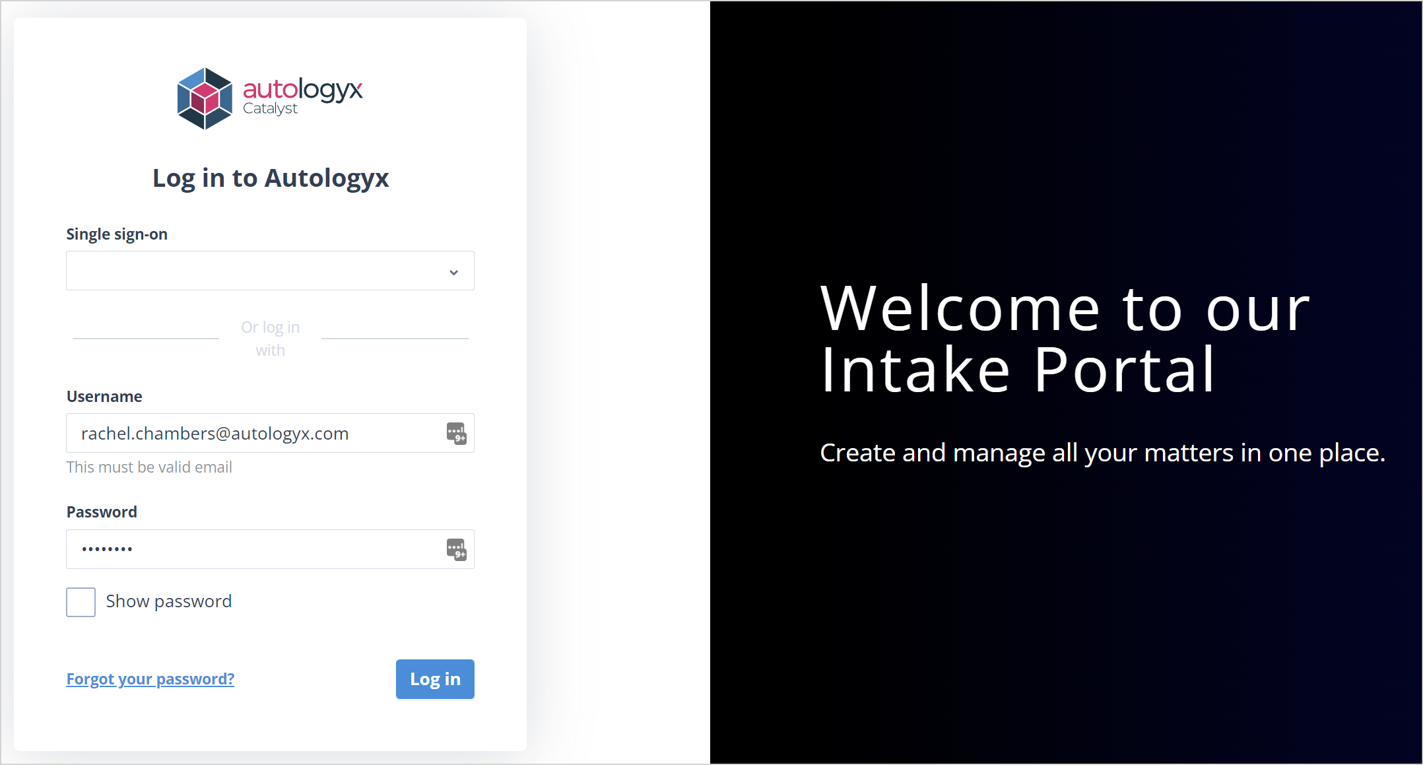This screenshot has width=1423, height=765.
Task: Click the 'Username' field label
Action: pyautogui.click(x=104, y=397)
